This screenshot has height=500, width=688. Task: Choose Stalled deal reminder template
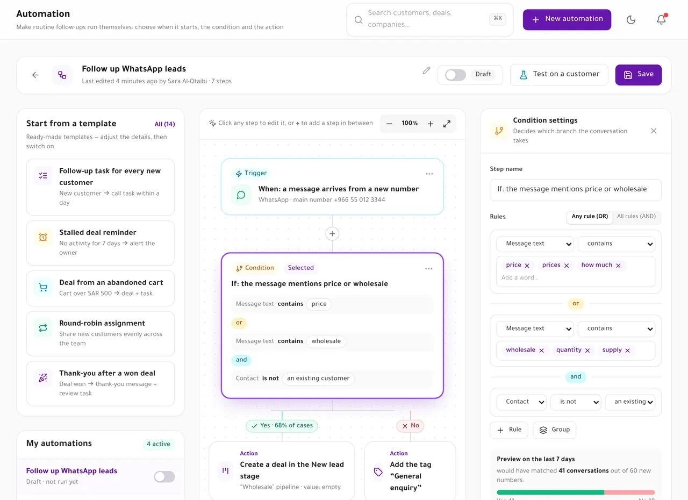(101, 242)
